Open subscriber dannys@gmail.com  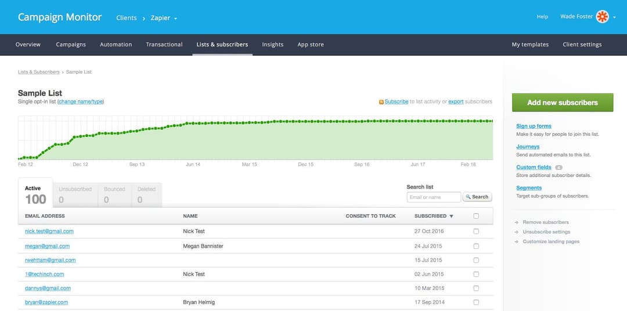click(48, 288)
